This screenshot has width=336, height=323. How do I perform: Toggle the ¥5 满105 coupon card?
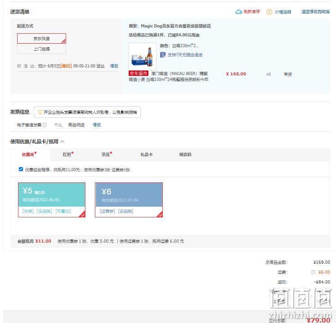52,200
